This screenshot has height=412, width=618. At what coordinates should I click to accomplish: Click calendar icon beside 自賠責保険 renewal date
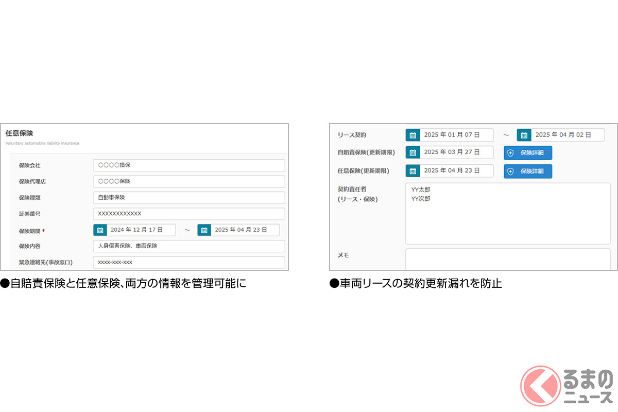[413, 152]
